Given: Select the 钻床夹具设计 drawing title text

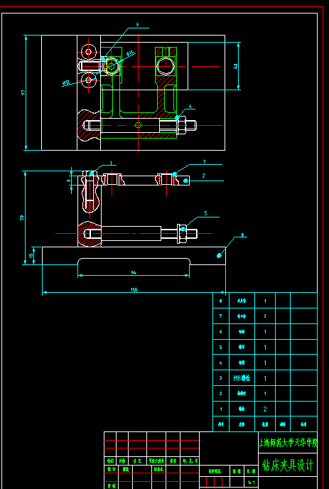Looking at the screenshot, I should click(x=287, y=466).
